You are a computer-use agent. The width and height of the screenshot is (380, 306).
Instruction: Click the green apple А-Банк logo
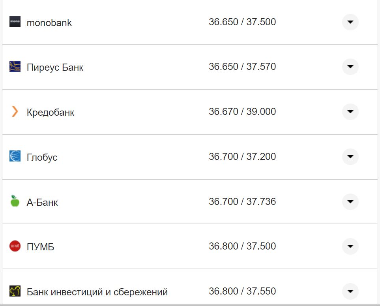15,201
